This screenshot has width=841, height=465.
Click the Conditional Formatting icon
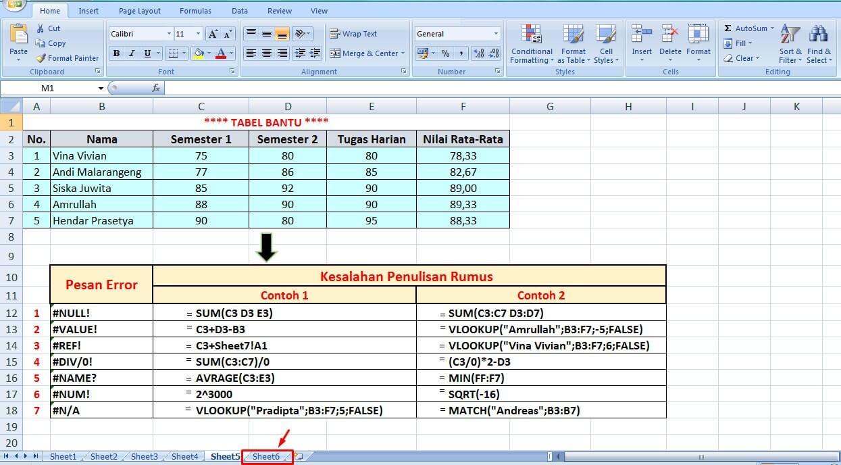532,35
